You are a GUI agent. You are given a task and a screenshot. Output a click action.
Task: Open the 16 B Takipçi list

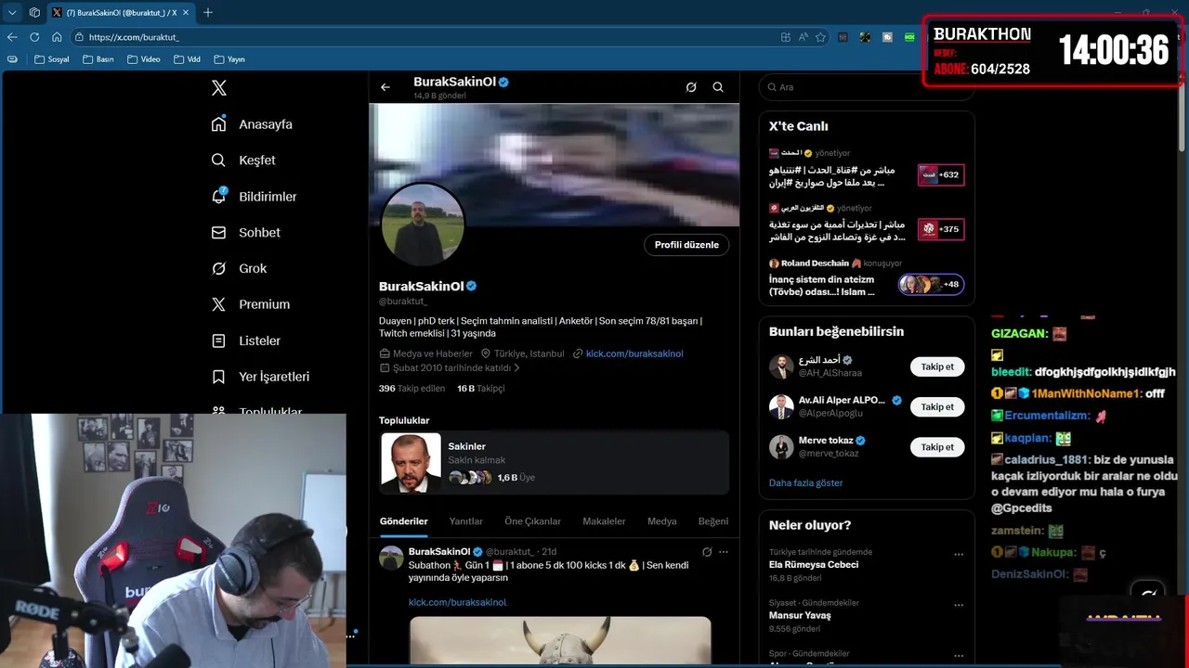481,389
